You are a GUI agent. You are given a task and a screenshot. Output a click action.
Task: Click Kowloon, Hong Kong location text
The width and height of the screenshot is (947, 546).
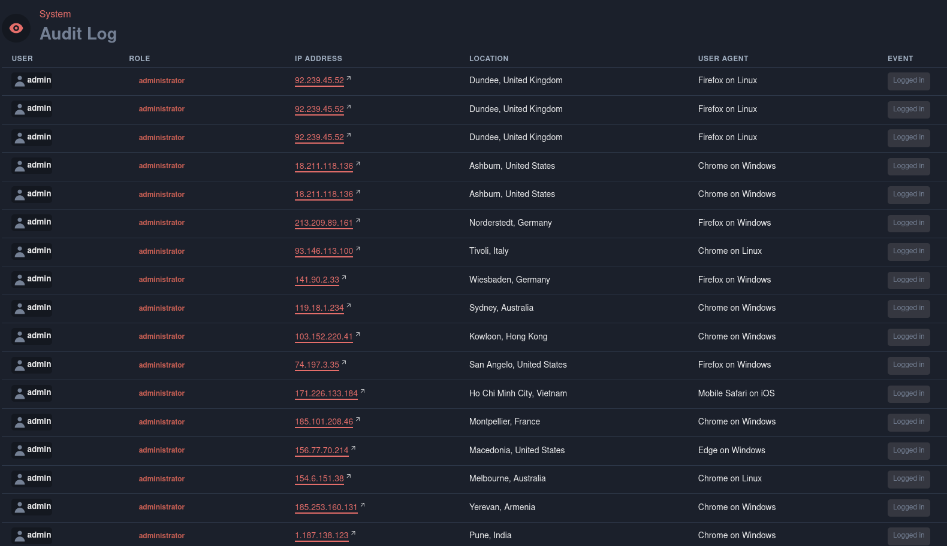[508, 336]
